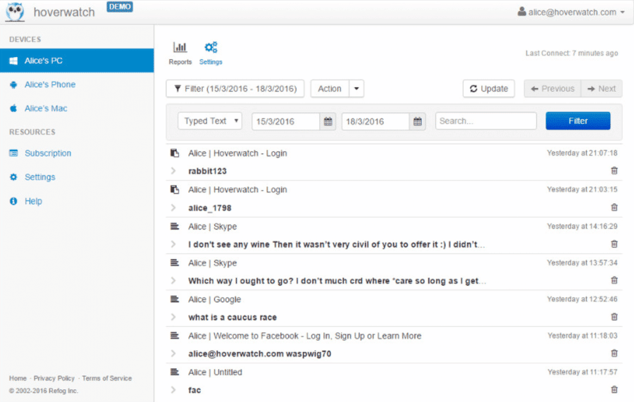Image resolution: width=634 pixels, height=402 pixels.
Task: Open the device Settings gears icon
Action: coord(211,47)
